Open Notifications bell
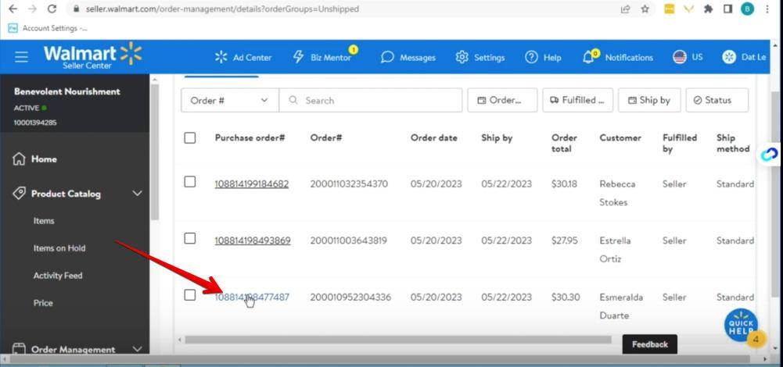This screenshot has width=783, height=367. pos(617,57)
